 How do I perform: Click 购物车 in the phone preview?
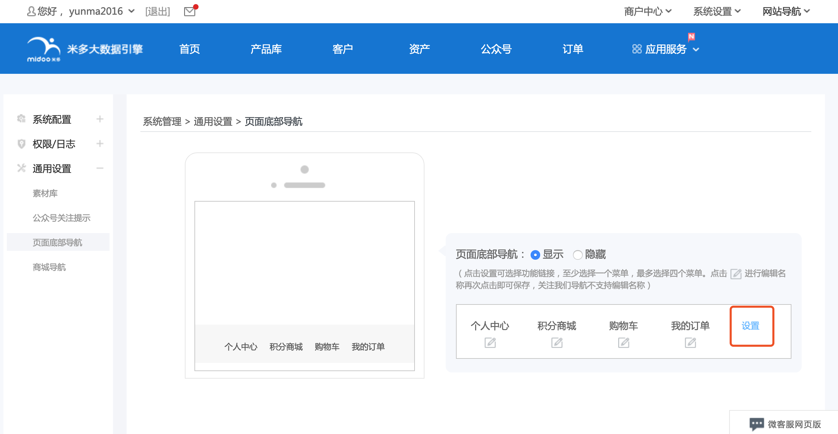click(x=327, y=347)
